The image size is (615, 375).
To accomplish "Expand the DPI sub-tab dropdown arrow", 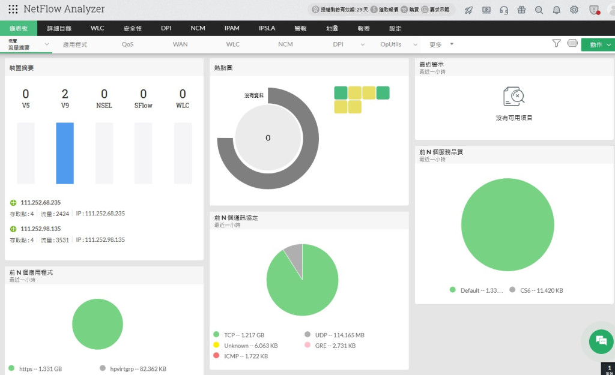I will click(x=362, y=44).
